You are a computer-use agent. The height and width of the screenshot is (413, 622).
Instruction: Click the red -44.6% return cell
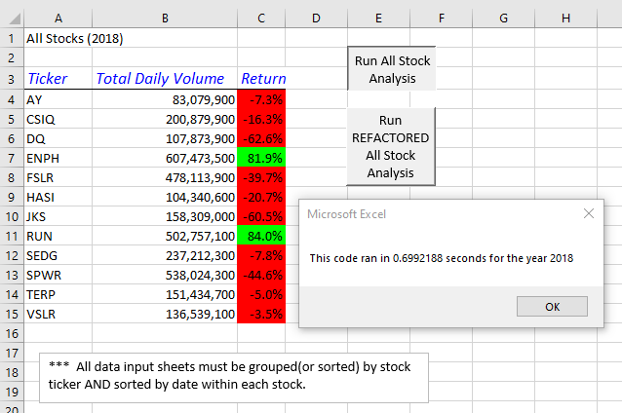pyautogui.click(x=261, y=275)
